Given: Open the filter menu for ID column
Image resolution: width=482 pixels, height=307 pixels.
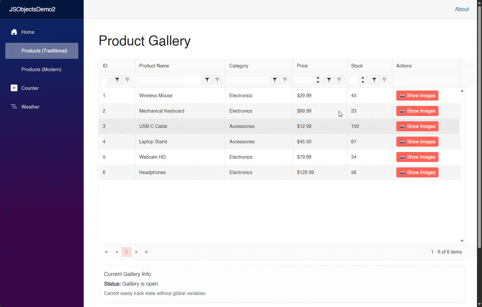Looking at the screenshot, I should 117,80.
